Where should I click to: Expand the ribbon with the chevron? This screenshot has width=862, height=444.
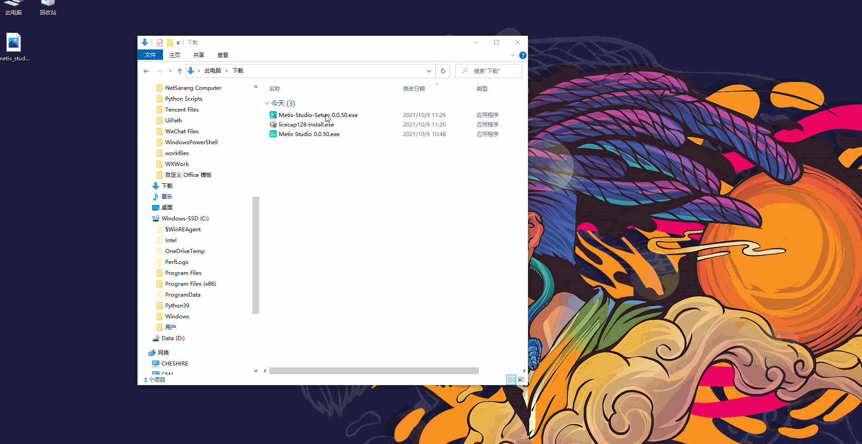pos(513,55)
